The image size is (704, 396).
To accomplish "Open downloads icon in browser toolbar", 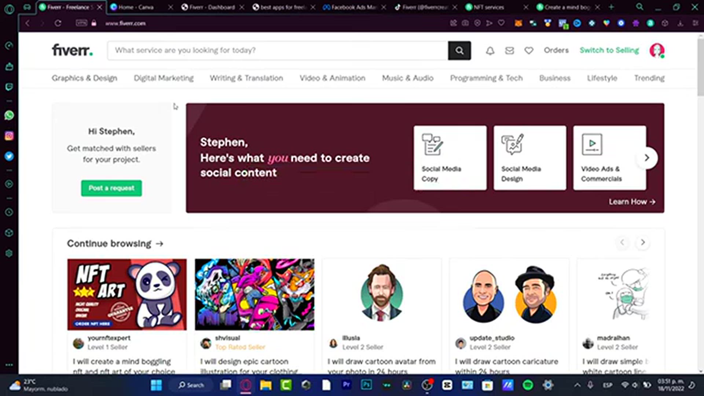I will click(680, 23).
